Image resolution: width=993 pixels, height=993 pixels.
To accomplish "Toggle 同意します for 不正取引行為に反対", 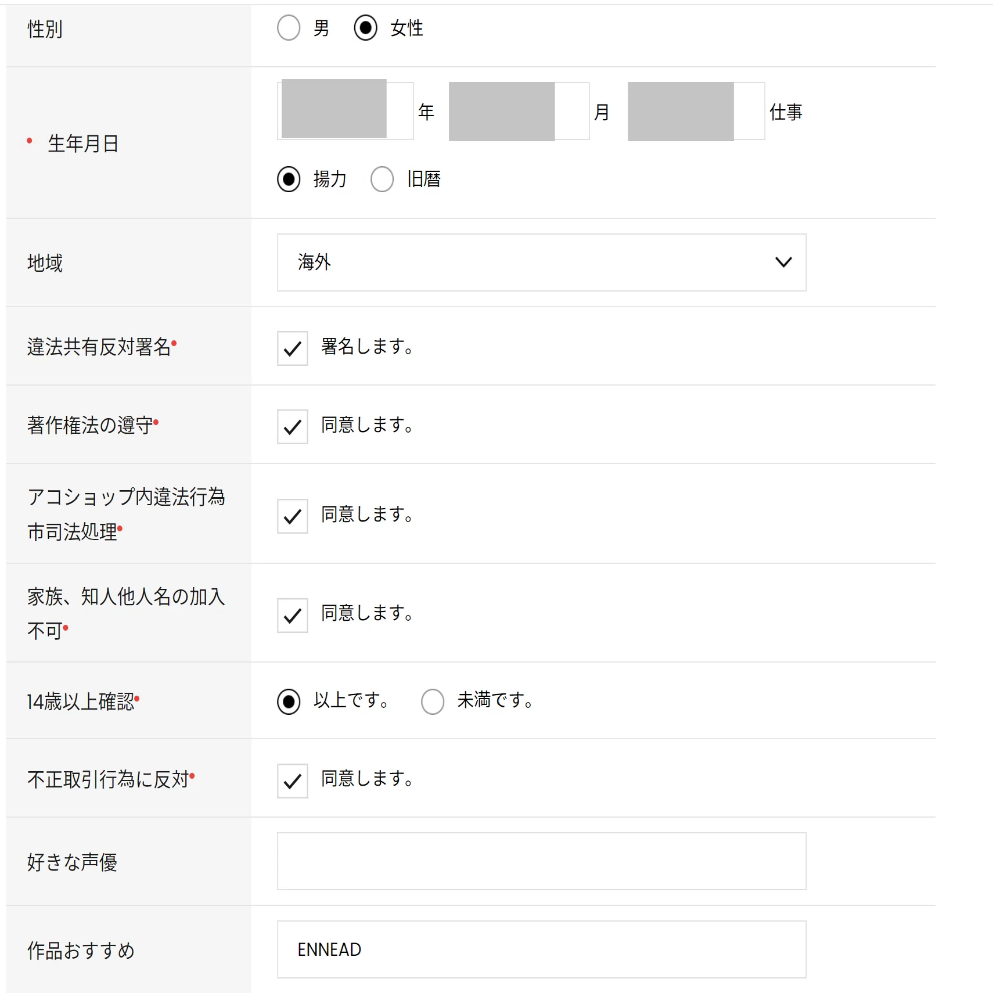I will [x=293, y=781].
